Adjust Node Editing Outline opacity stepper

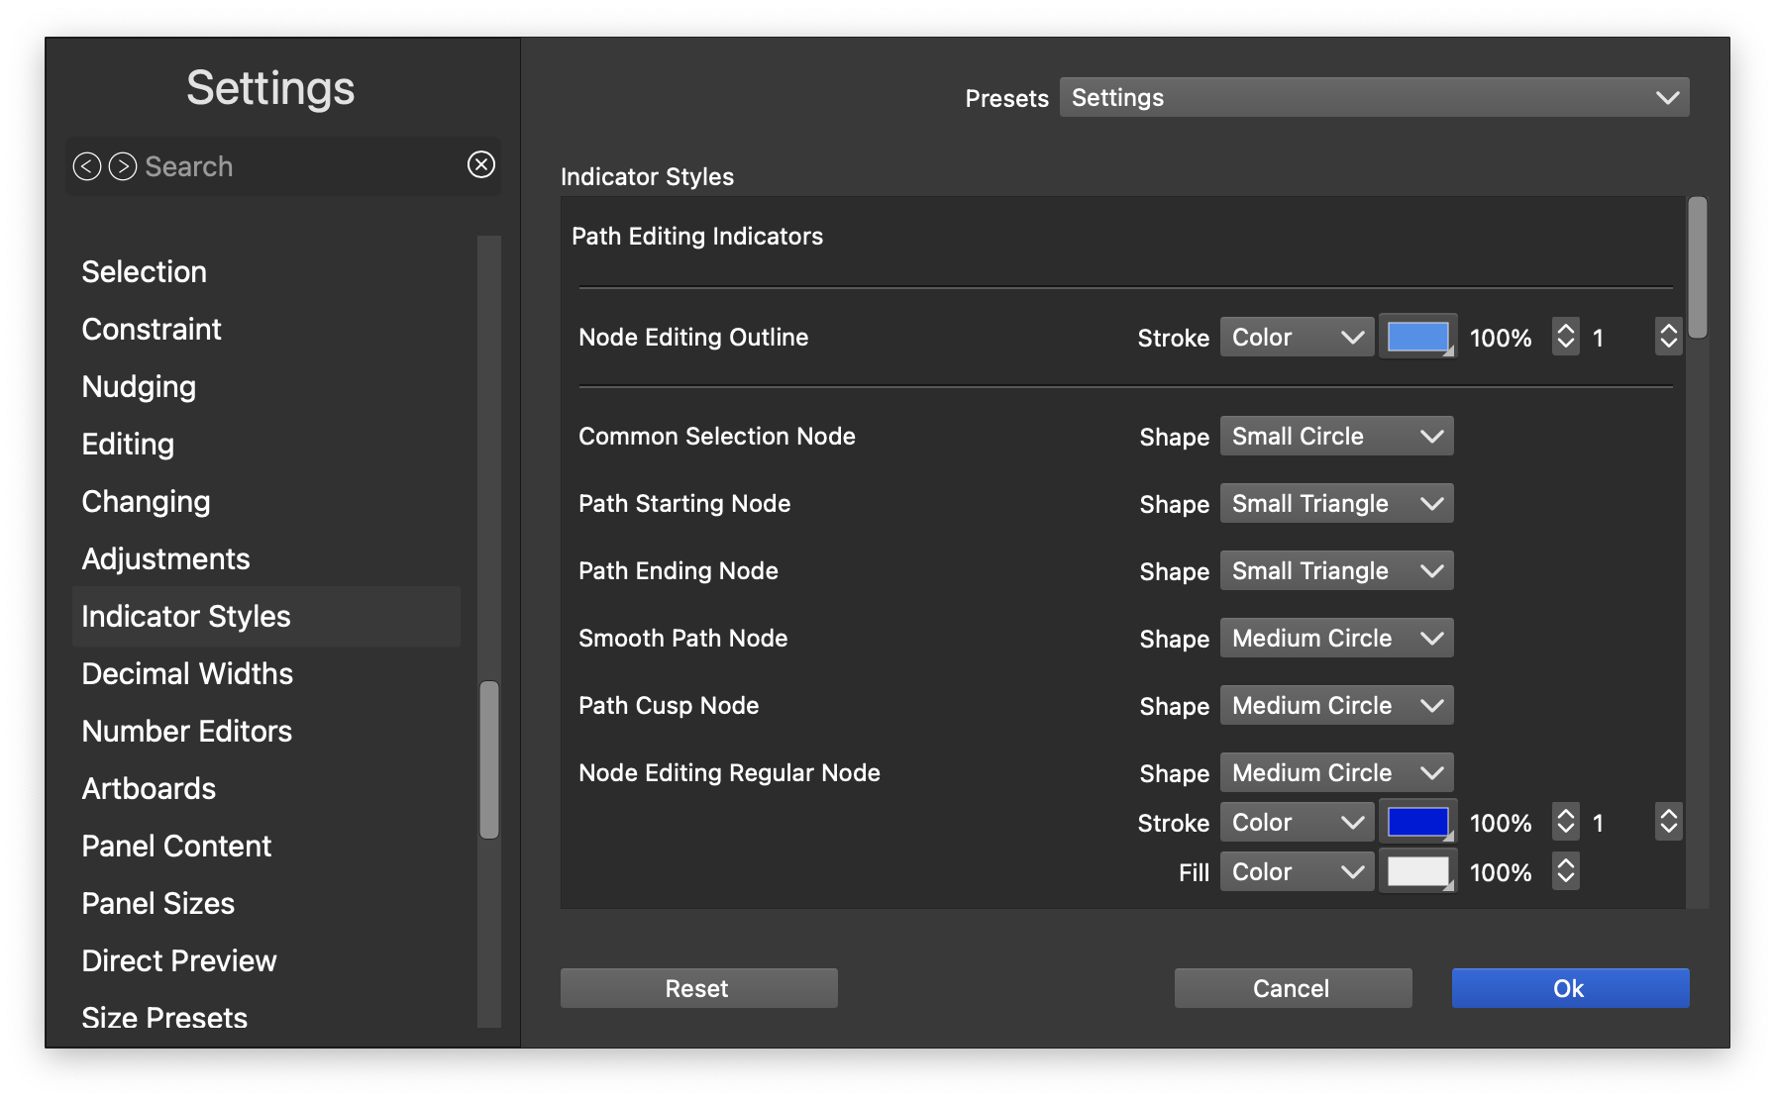(x=1565, y=338)
